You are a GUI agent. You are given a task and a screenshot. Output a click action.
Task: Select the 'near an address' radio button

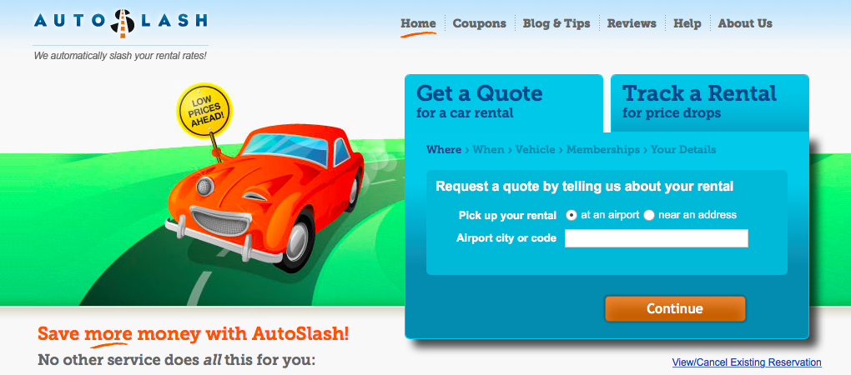point(649,215)
